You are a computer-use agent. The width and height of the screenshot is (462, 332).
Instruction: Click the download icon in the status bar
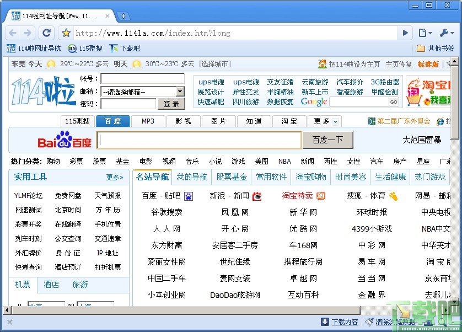pyautogui.click(x=325, y=322)
